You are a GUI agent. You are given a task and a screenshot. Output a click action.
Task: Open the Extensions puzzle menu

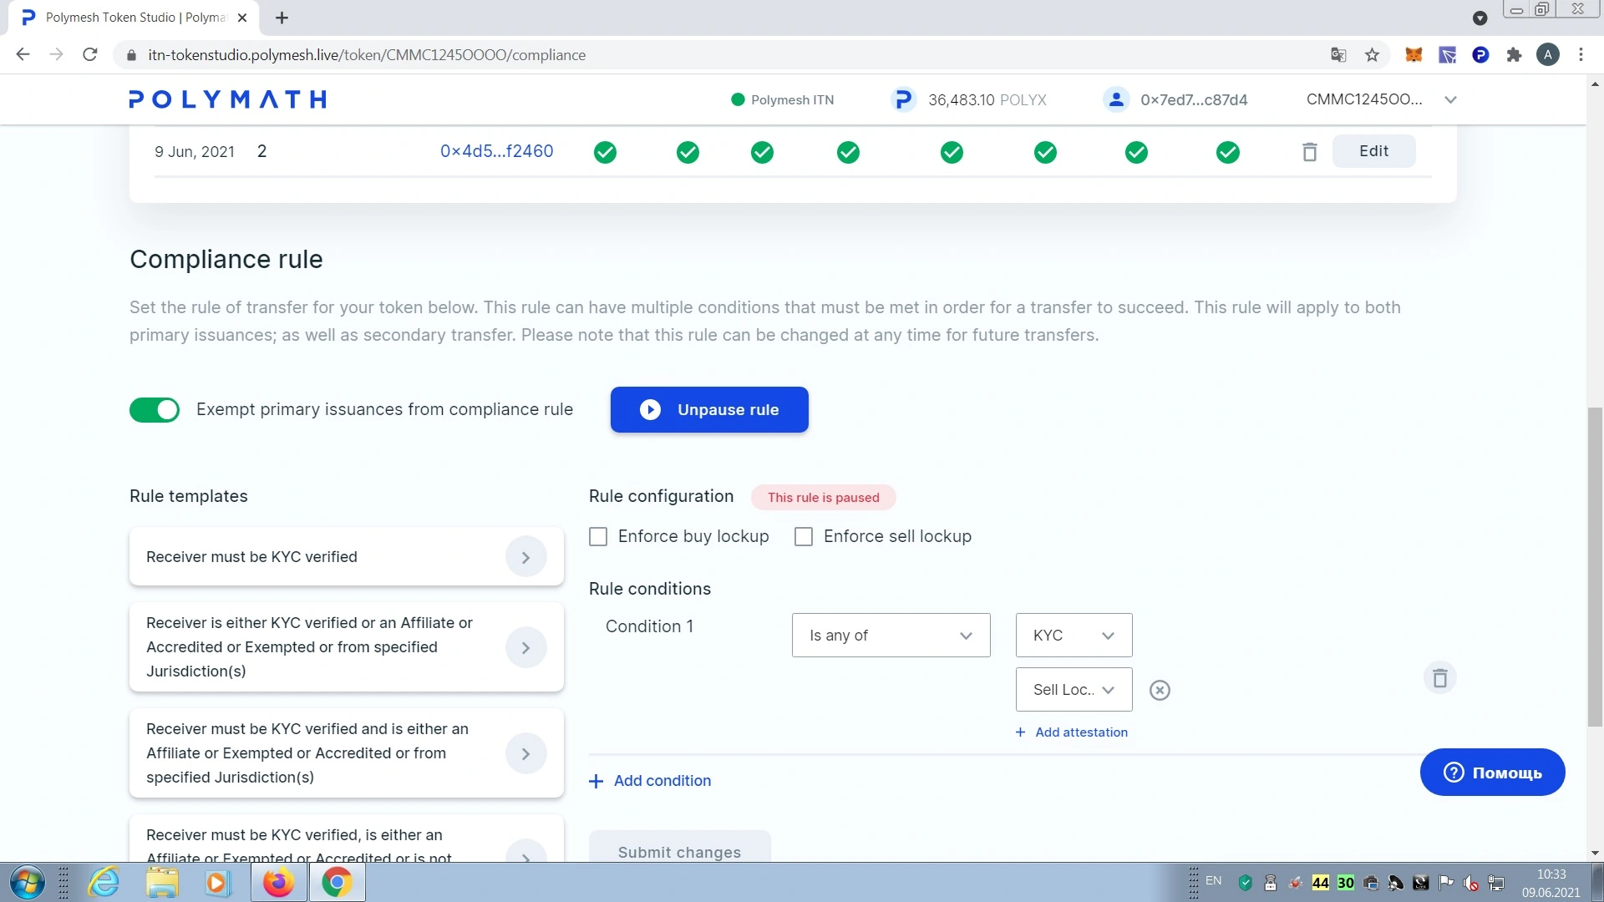pos(1514,55)
